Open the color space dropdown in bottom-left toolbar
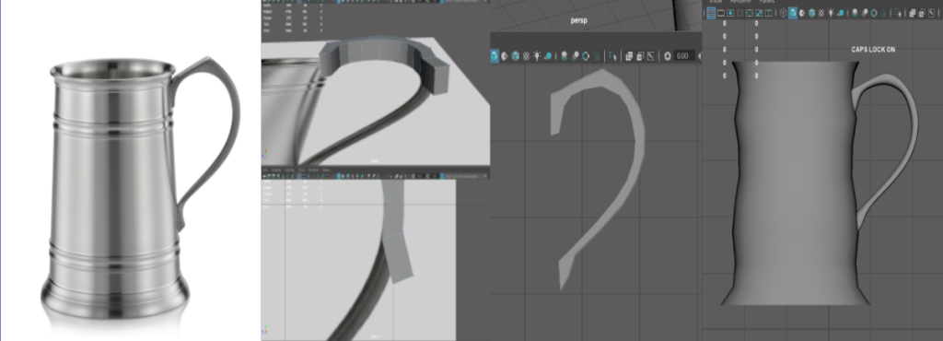This screenshot has width=943, height=341. pyautogui.click(x=462, y=176)
